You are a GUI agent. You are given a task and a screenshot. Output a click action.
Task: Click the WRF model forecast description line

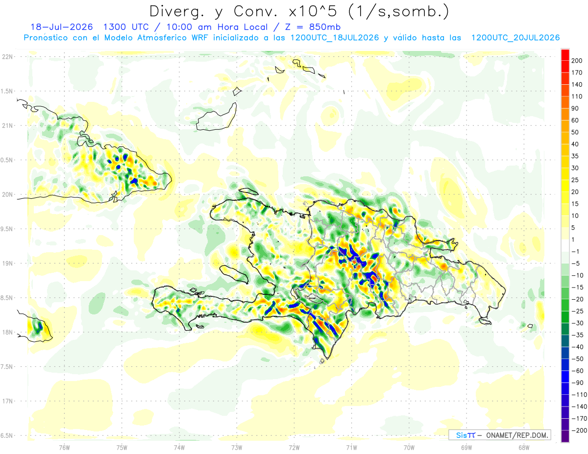click(x=292, y=37)
